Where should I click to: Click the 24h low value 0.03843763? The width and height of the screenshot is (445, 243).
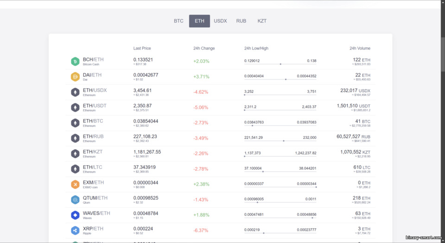254,122
